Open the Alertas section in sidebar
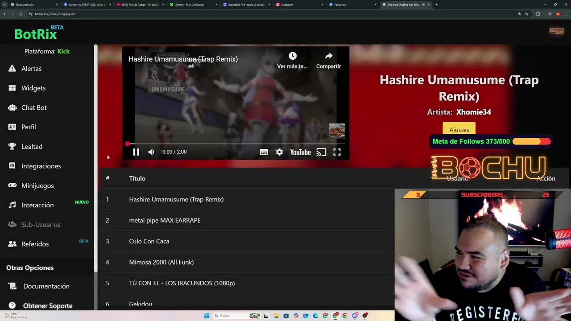 tap(31, 69)
